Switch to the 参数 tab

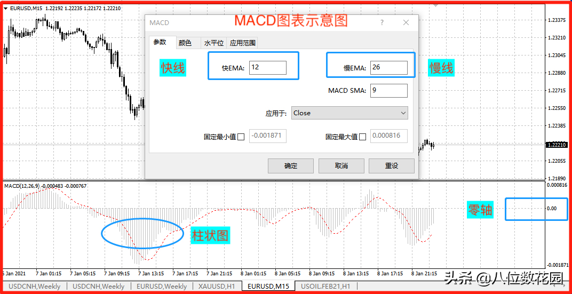160,42
